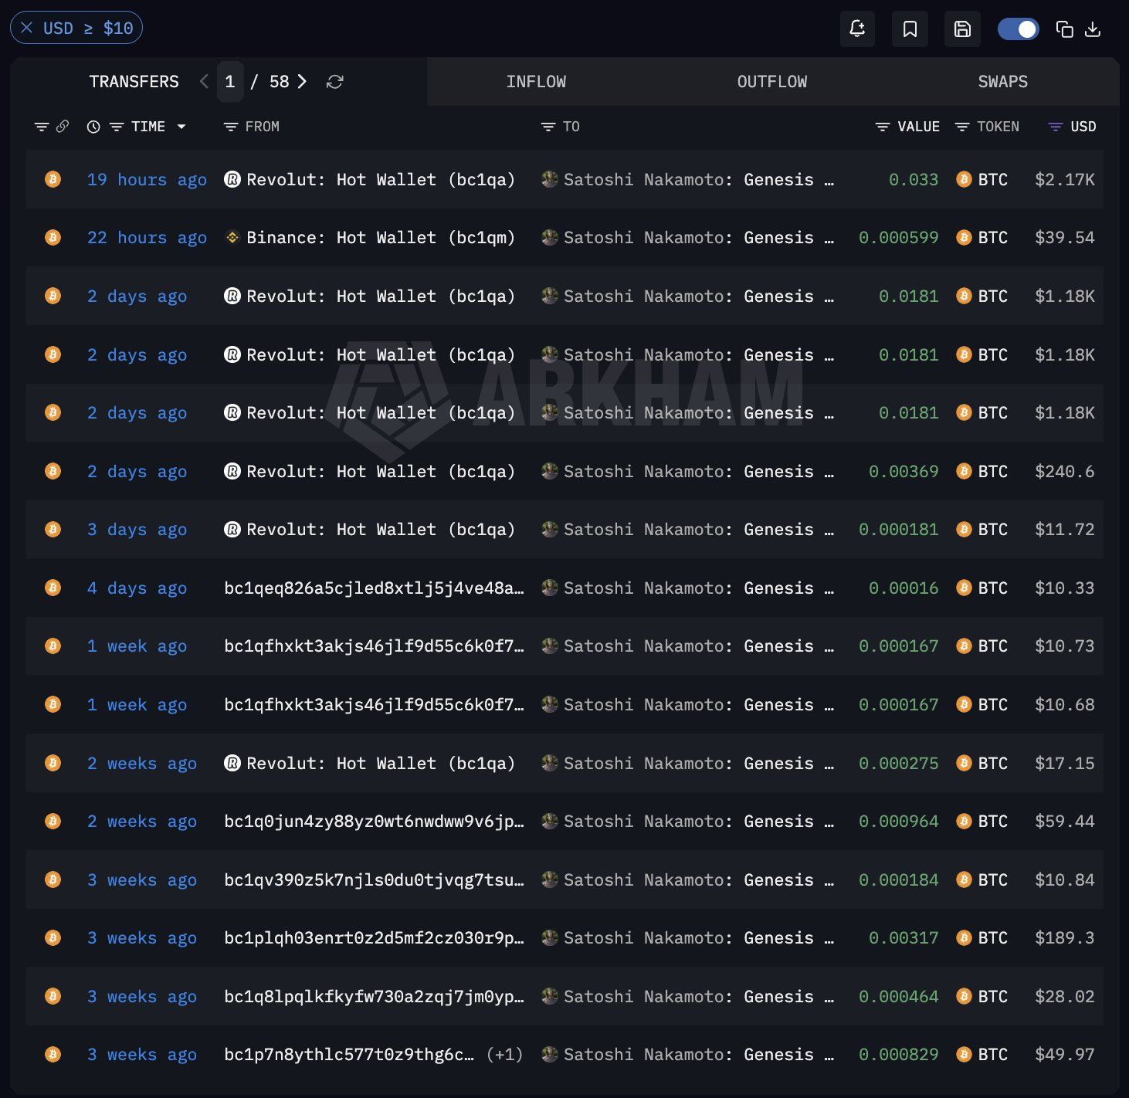This screenshot has height=1098, width=1129.
Task: Open Revolut Hot Wallet in the 19 hours ago row
Action: click(381, 180)
